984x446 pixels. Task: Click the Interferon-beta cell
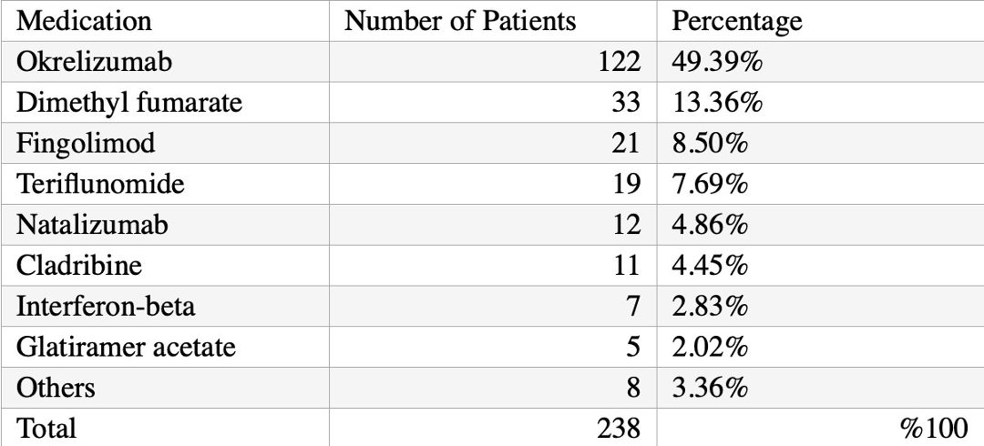pos(165,306)
